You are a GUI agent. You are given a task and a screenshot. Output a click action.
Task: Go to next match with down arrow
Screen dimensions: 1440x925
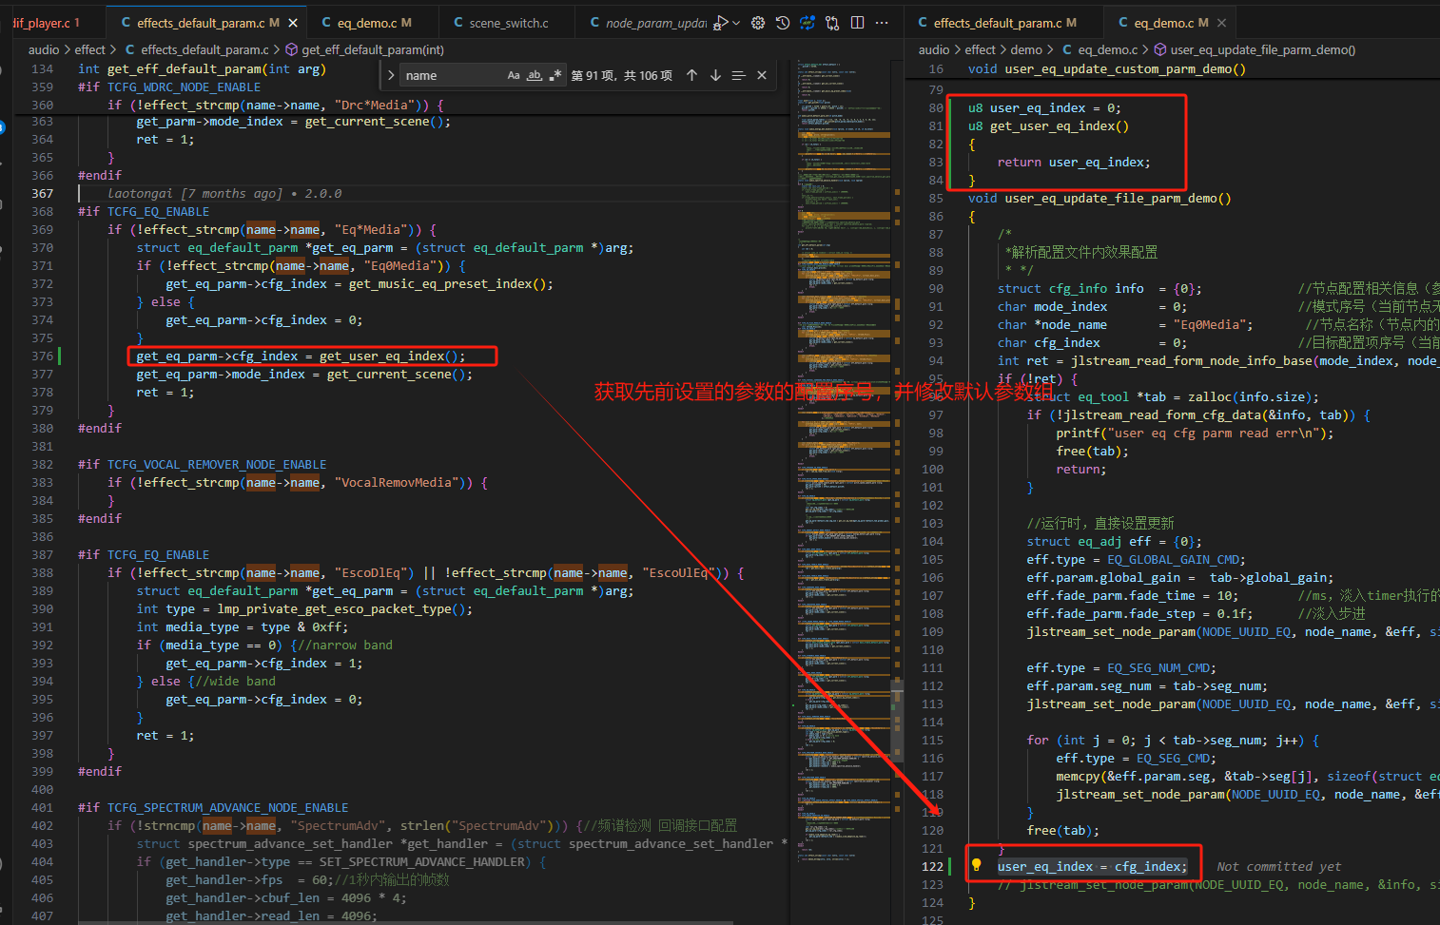715,75
